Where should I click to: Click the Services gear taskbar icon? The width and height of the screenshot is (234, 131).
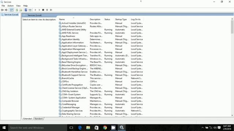point(122,128)
